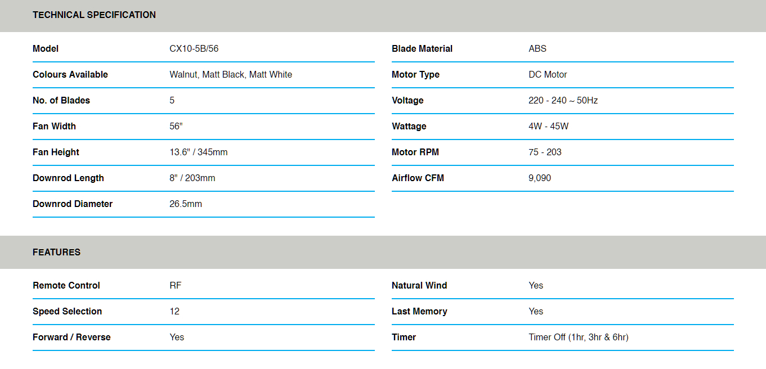Click the Motor RPM value 75 - 203
Screen dimensions: 766x369
coord(545,152)
